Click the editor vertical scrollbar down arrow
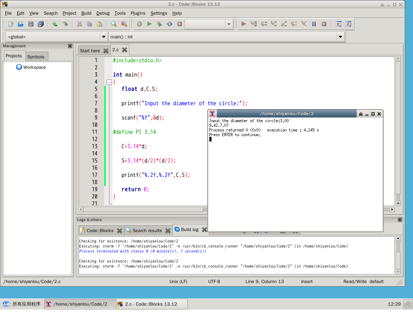The height and width of the screenshot is (321, 413). tap(398, 203)
